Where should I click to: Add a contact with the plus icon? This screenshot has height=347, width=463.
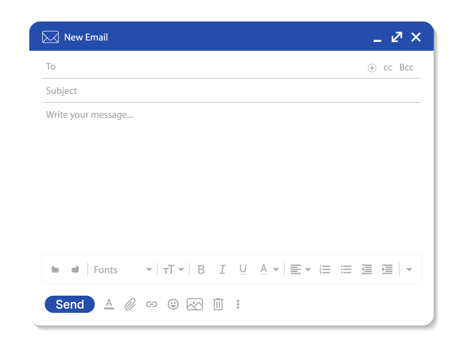click(x=372, y=68)
